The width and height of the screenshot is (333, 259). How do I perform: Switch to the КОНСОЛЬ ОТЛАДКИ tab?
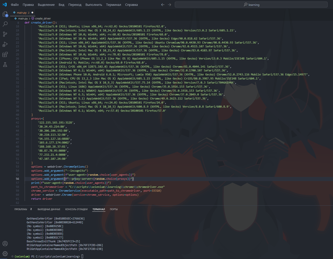point(76,209)
